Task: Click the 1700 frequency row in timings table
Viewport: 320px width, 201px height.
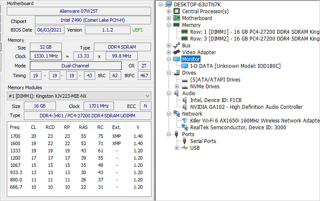Action: [79, 136]
